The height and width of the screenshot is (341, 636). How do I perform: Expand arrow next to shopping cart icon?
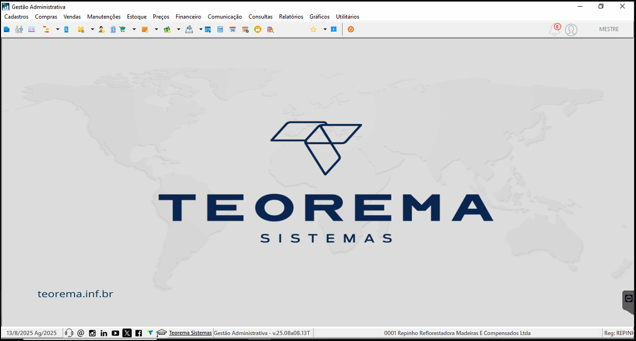coord(134,30)
